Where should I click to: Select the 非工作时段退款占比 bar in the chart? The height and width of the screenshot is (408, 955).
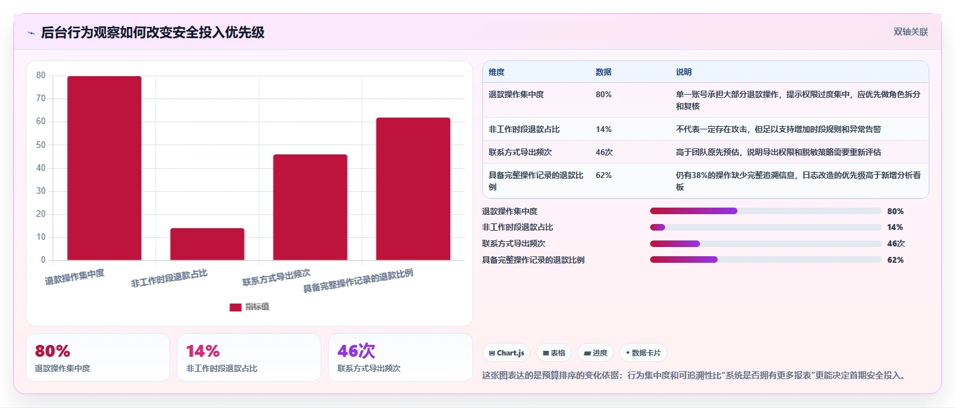(x=207, y=244)
